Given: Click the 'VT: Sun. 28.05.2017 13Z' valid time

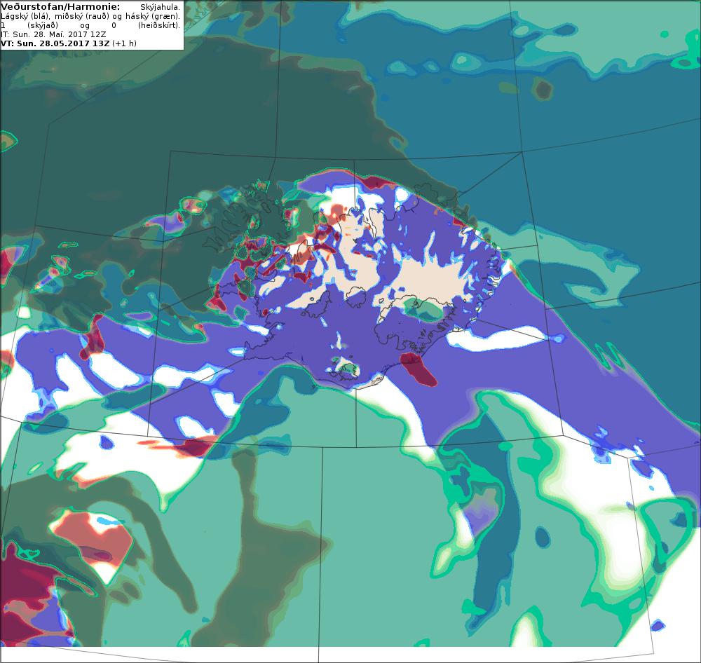Looking at the screenshot, I should tap(55, 43).
